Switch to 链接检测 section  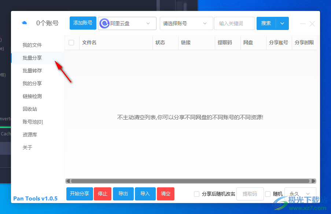point(32,96)
